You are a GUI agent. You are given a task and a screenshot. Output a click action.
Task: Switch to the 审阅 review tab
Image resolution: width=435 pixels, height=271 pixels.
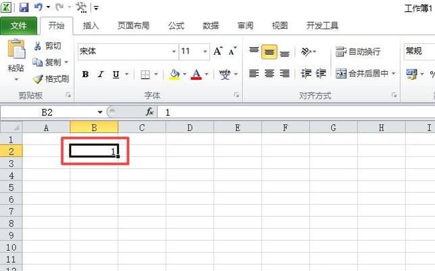coord(245,26)
